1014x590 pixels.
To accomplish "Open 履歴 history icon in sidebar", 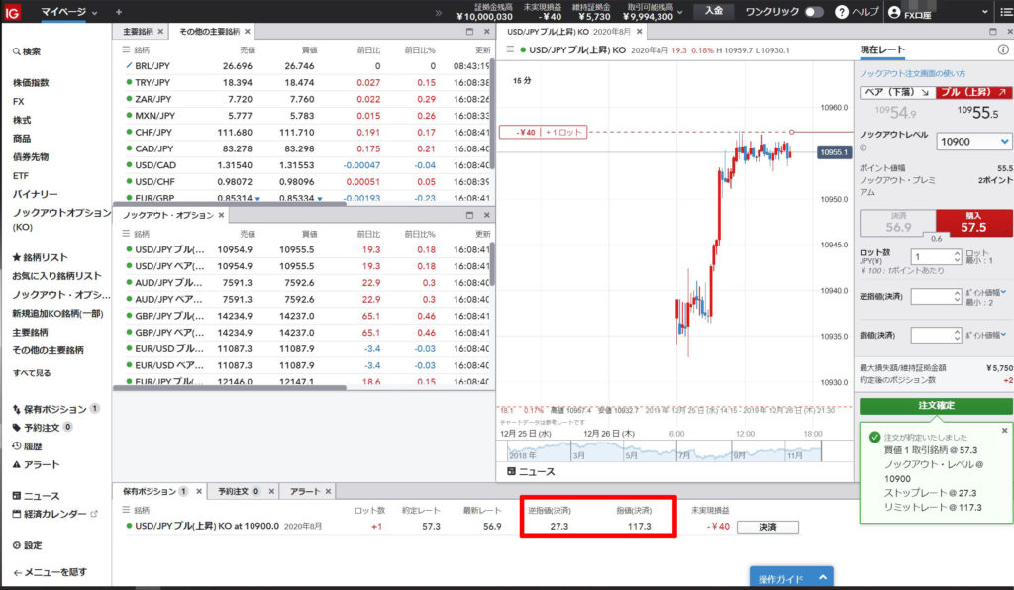I will (x=16, y=445).
